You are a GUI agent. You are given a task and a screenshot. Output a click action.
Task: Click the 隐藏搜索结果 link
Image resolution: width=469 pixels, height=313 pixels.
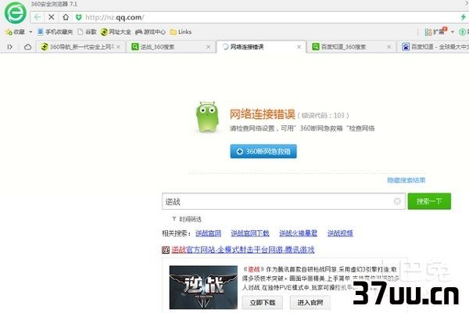tap(406, 180)
